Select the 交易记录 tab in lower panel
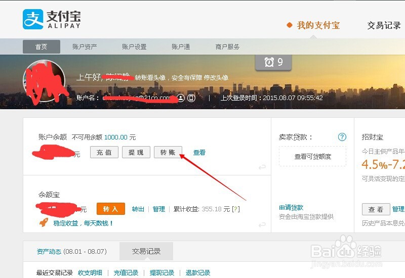 pyautogui.click(x=146, y=251)
